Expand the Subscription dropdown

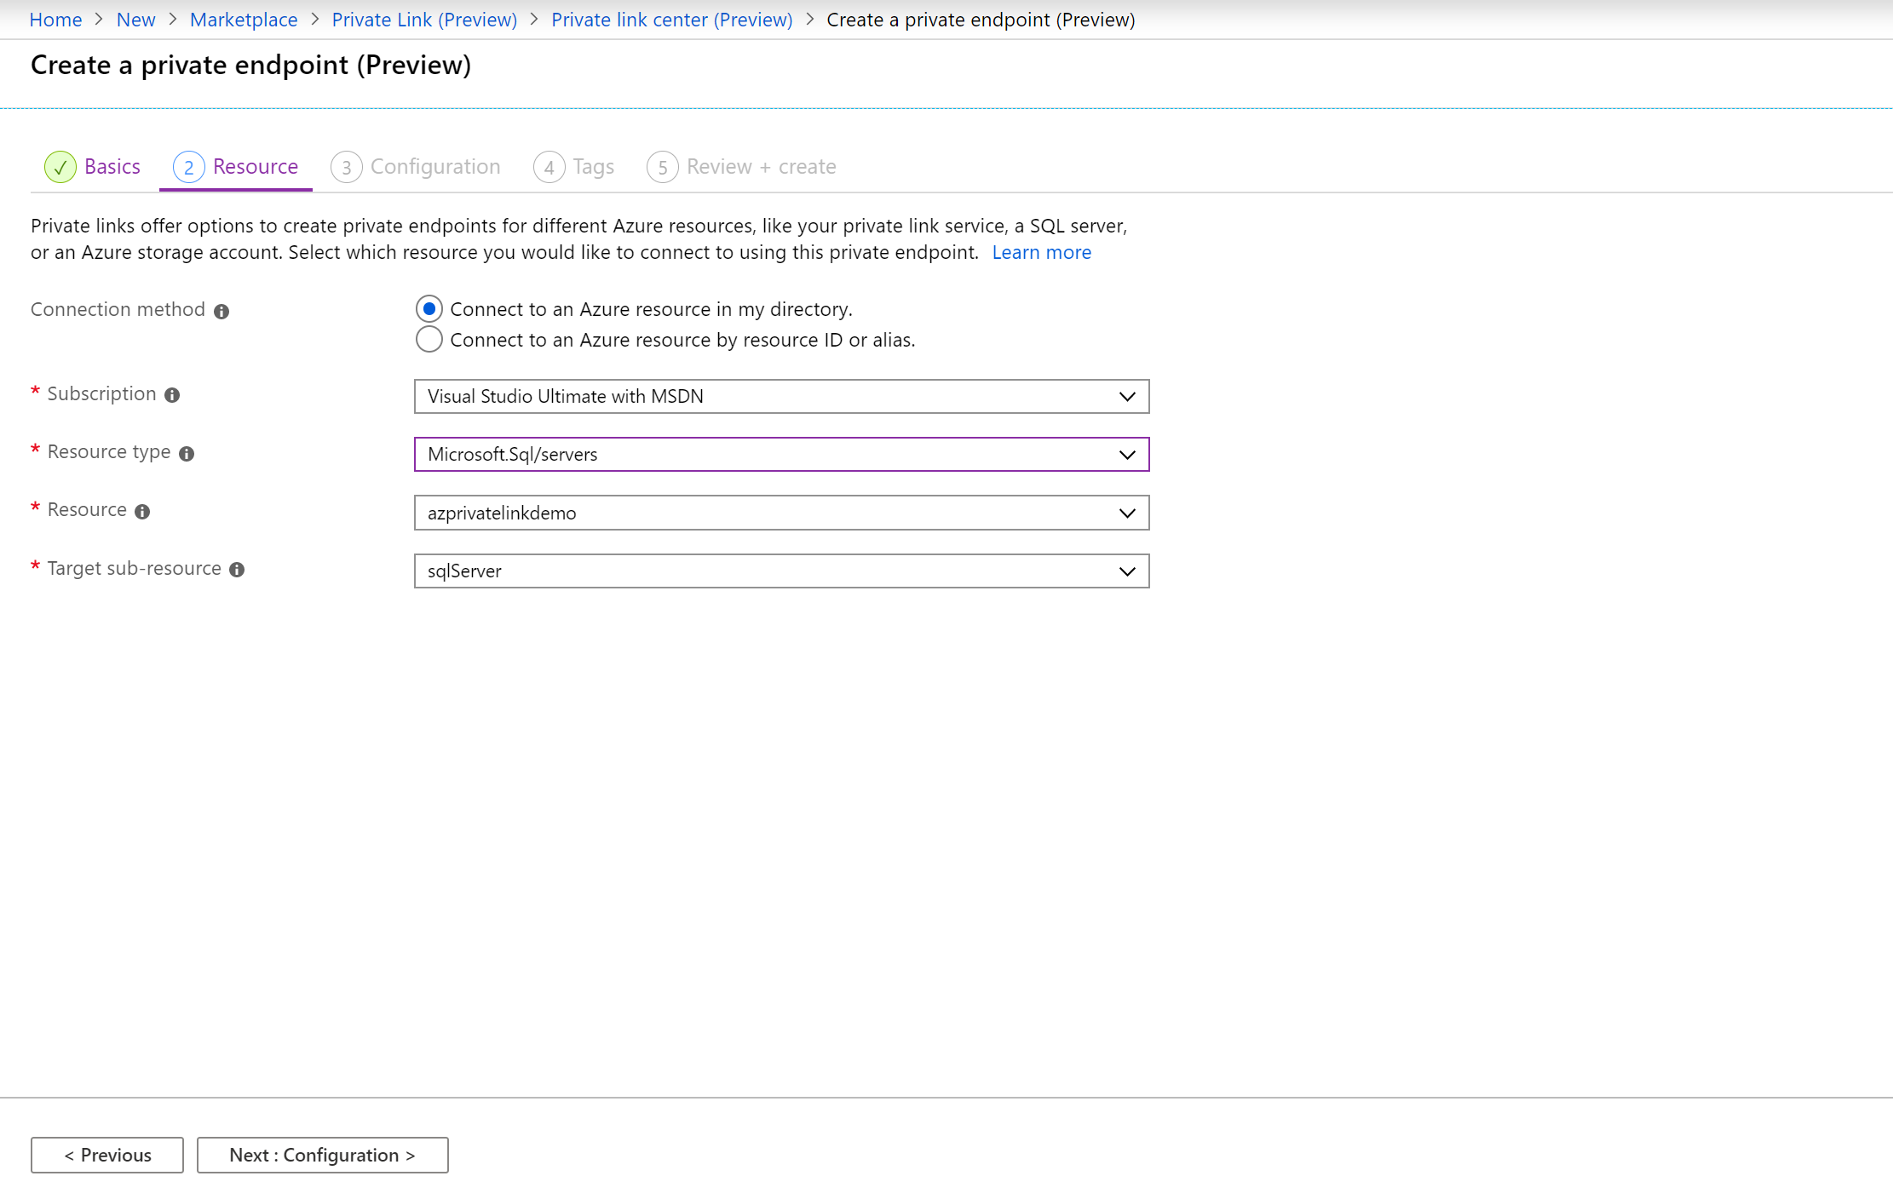[x=1127, y=396]
